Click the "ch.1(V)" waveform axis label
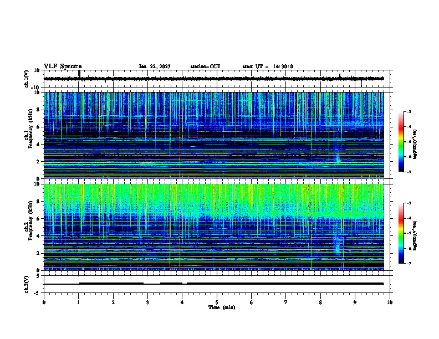The width and height of the screenshot is (439, 339). pos(27,79)
